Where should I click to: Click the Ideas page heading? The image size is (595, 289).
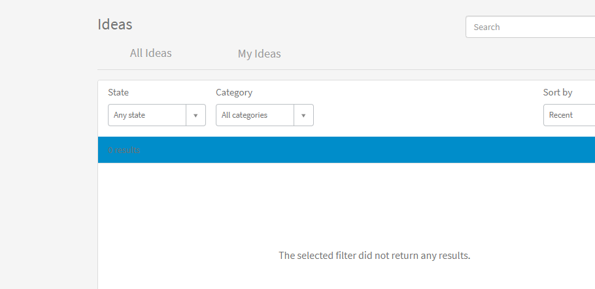[x=115, y=24]
